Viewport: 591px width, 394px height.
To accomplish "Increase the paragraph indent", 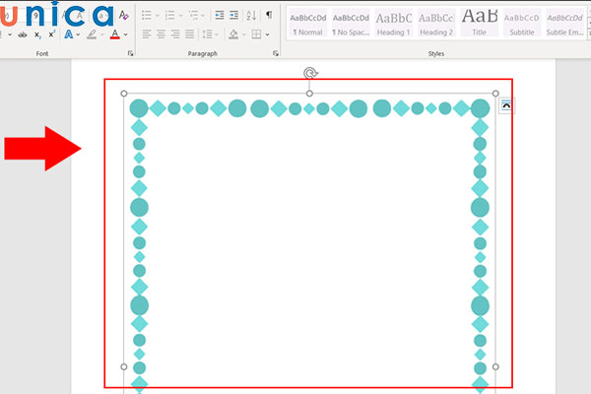I will coord(234,15).
